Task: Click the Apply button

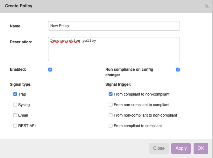Action: (181, 148)
